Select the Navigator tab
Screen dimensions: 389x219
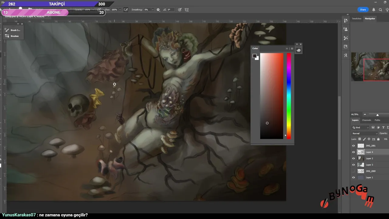[370, 19]
